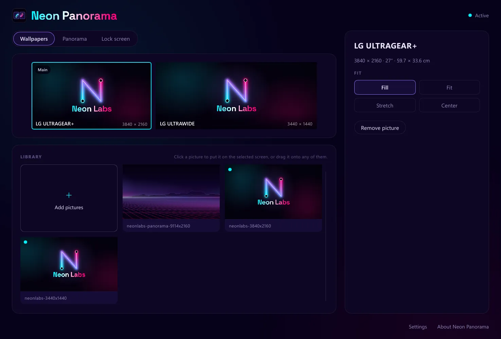Choose the neonlabs-3840x2160 library picture

point(273,198)
